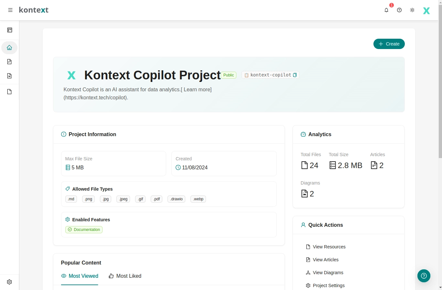Click the .pdf file type tag
442x290 pixels.
[x=156, y=199]
